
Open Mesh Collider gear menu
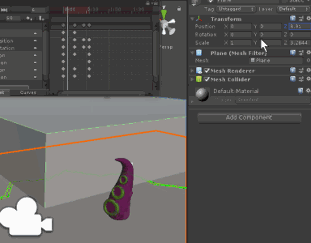[308, 79]
